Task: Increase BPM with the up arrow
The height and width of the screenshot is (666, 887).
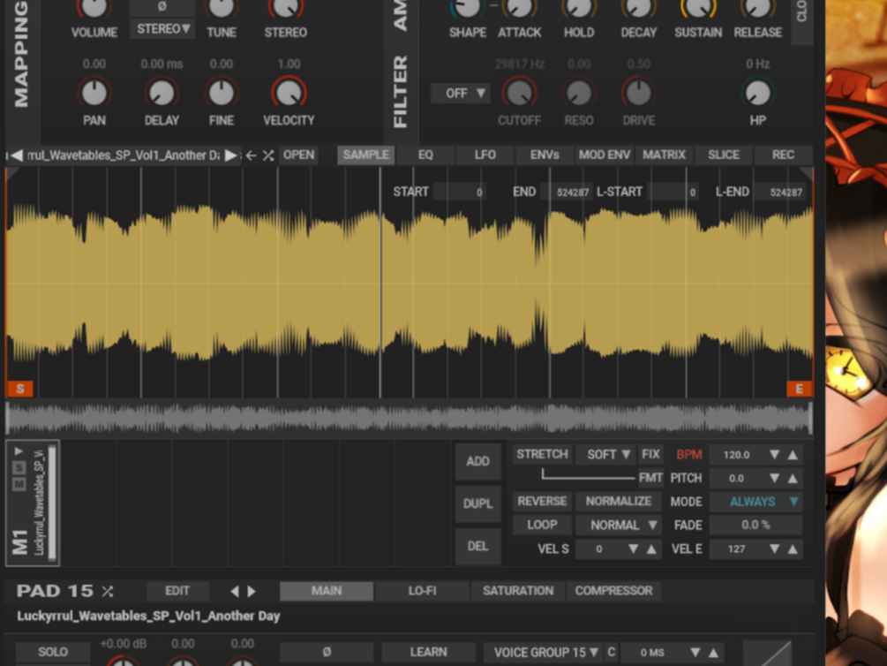Action: [793, 455]
